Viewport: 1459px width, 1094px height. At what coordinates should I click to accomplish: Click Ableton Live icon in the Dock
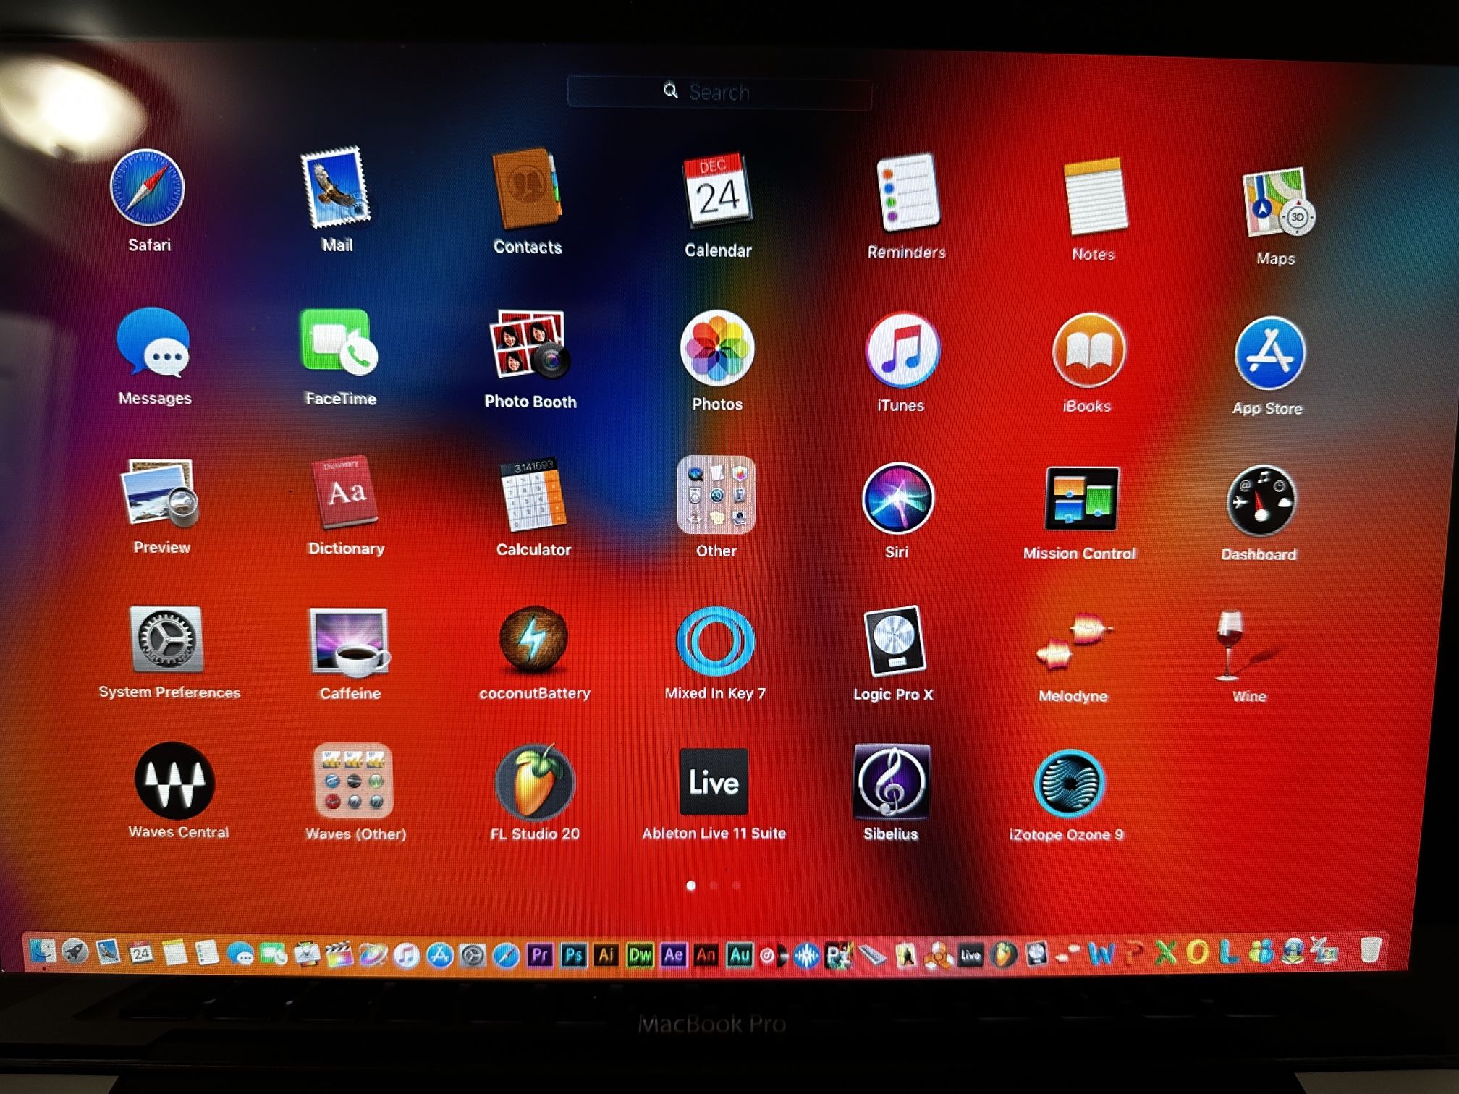click(970, 956)
